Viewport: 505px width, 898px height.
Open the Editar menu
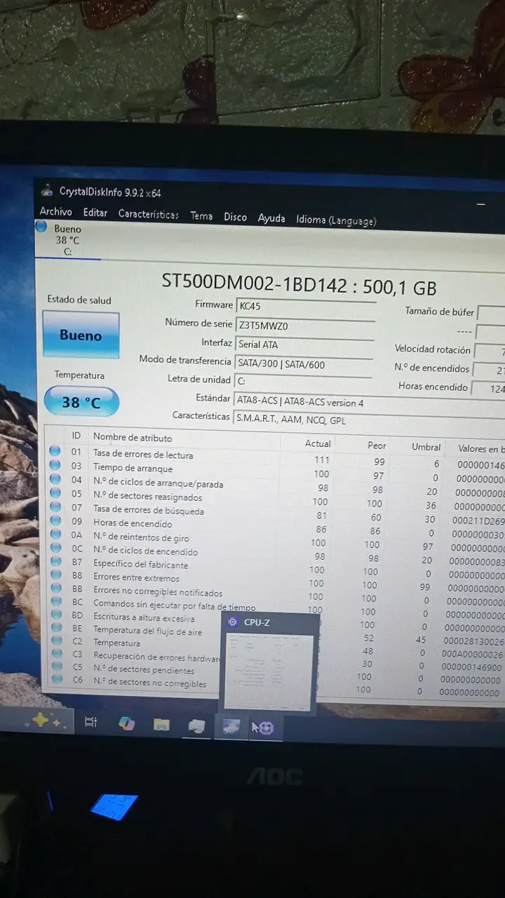pyautogui.click(x=95, y=213)
